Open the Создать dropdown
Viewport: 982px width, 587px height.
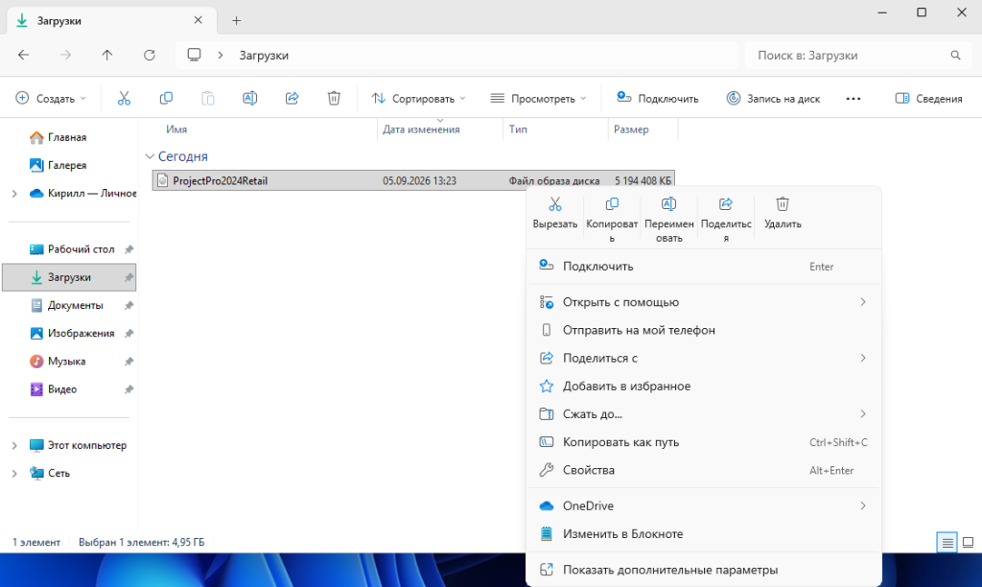[51, 99]
